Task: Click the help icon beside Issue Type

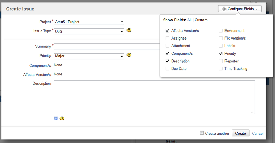Action: [129, 31]
